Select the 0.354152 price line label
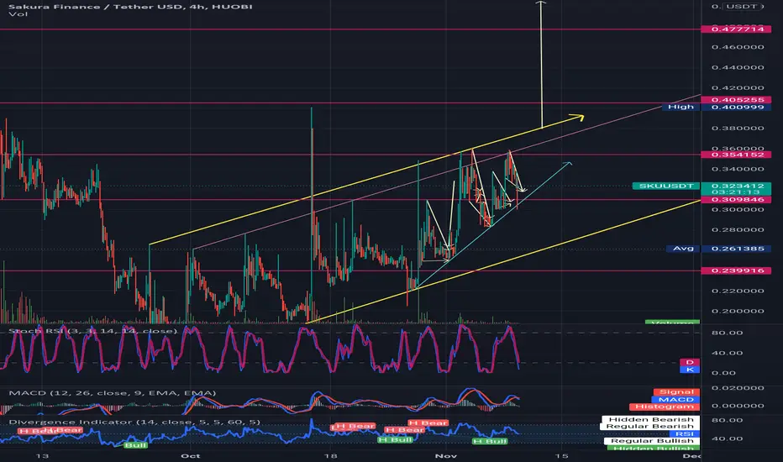 (736, 155)
